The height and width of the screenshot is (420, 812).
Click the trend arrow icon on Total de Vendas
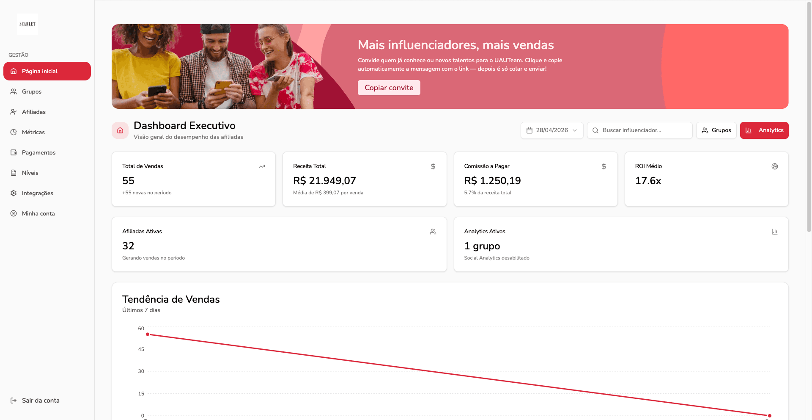pos(262,166)
